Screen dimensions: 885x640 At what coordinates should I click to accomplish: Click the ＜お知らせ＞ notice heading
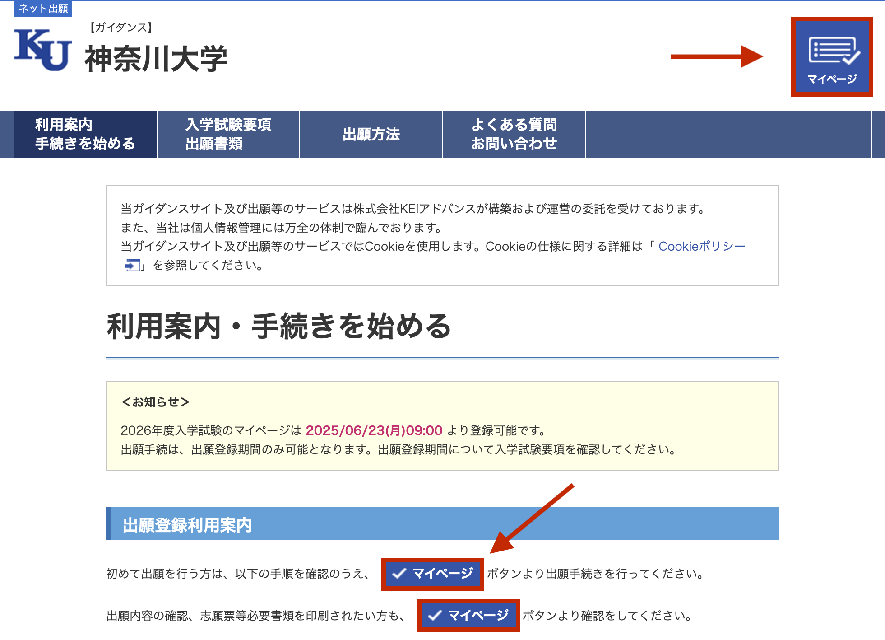[156, 402]
